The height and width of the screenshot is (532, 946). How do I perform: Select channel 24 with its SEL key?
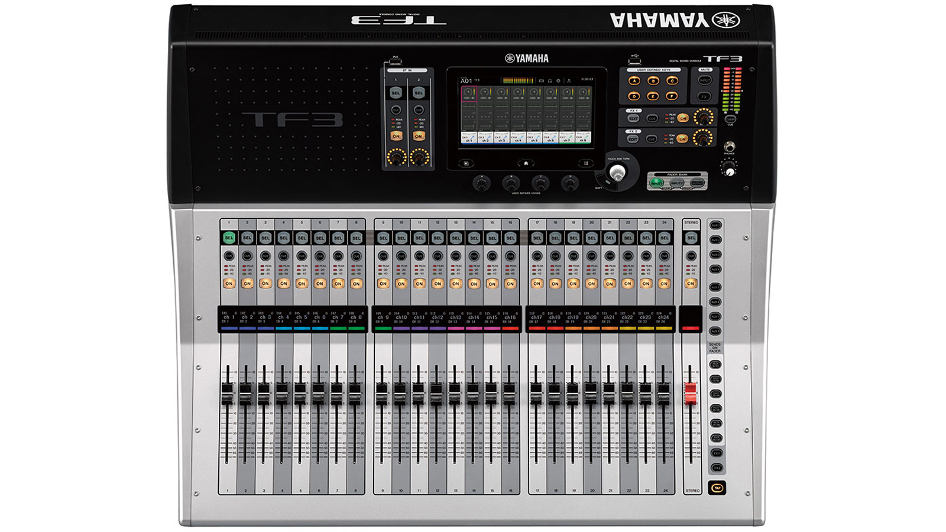tap(664, 238)
